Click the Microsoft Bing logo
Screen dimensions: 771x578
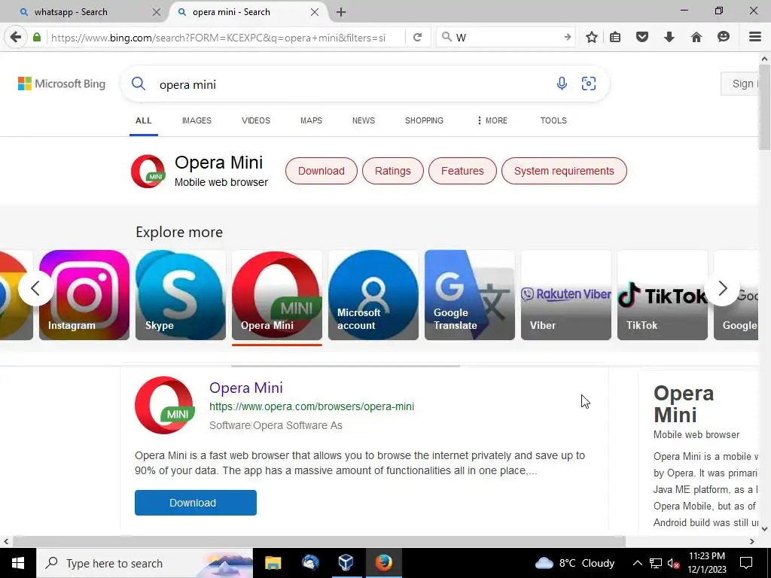pos(62,84)
